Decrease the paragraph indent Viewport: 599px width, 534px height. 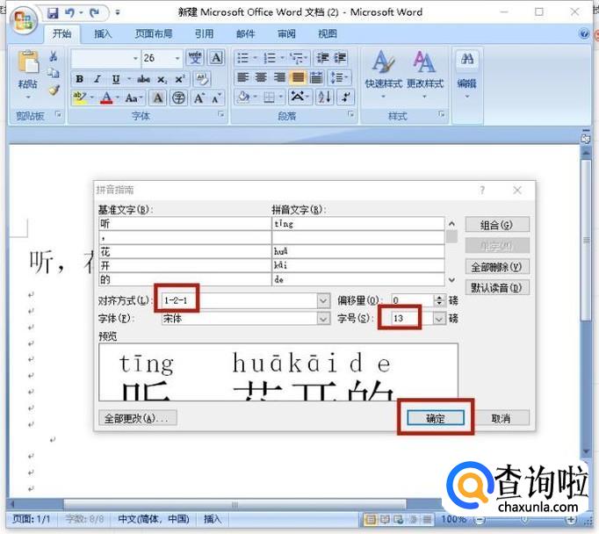322,58
